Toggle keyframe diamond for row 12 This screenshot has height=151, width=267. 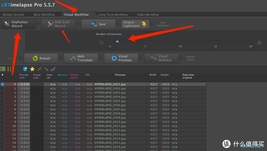[x=2, y=134]
